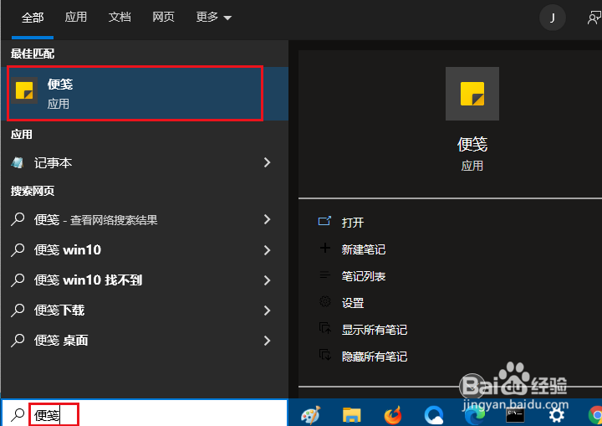Select 便笺 - 查看网络搜索结果 suggestion
The height and width of the screenshot is (426, 602).
click(x=145, y=219)
